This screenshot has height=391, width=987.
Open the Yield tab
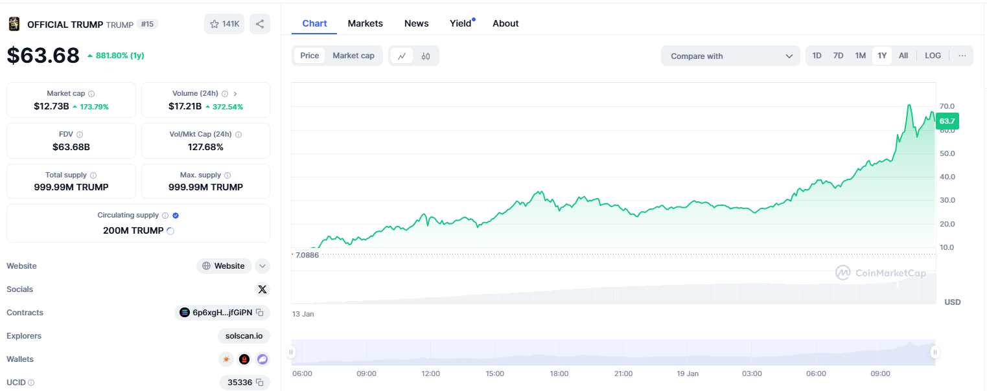pyautogui.click(x=462, y=23)
